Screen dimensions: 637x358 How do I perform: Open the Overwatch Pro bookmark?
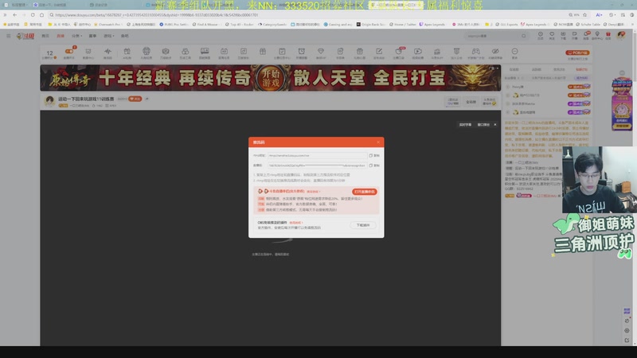click(107, 25)
